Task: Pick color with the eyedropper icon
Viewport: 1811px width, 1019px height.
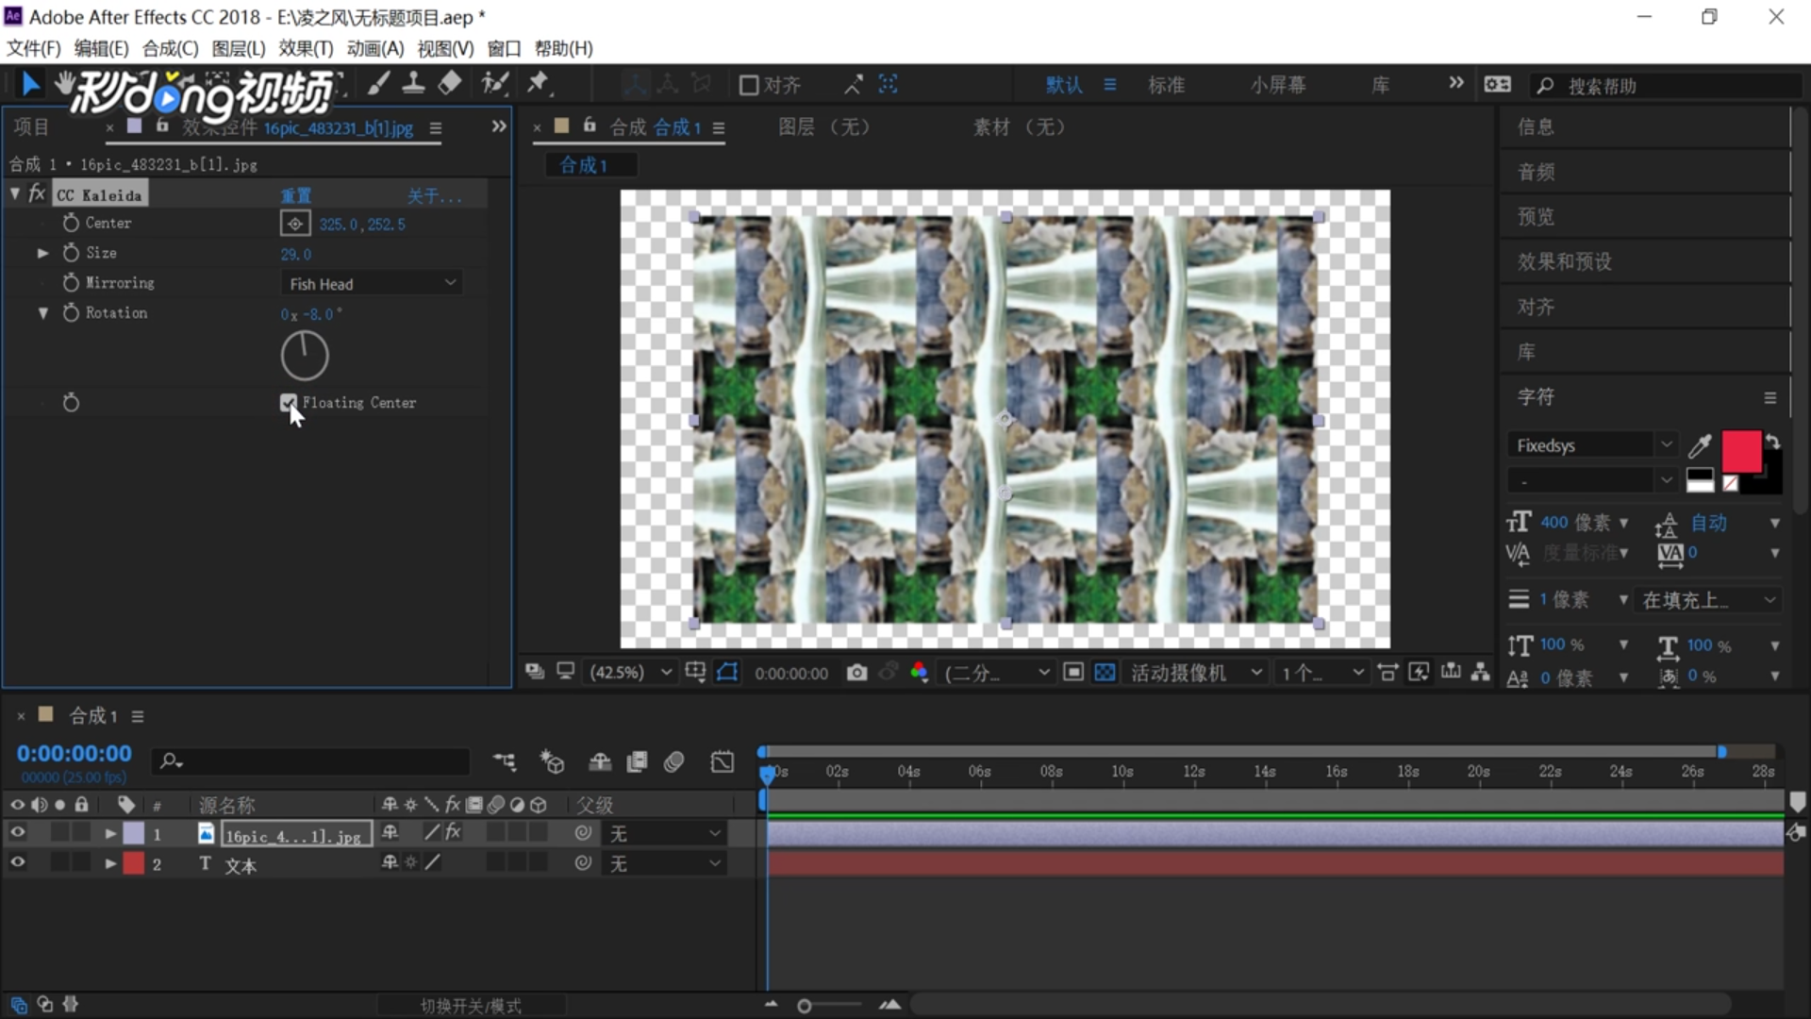Action: (x=1700, y=445)
